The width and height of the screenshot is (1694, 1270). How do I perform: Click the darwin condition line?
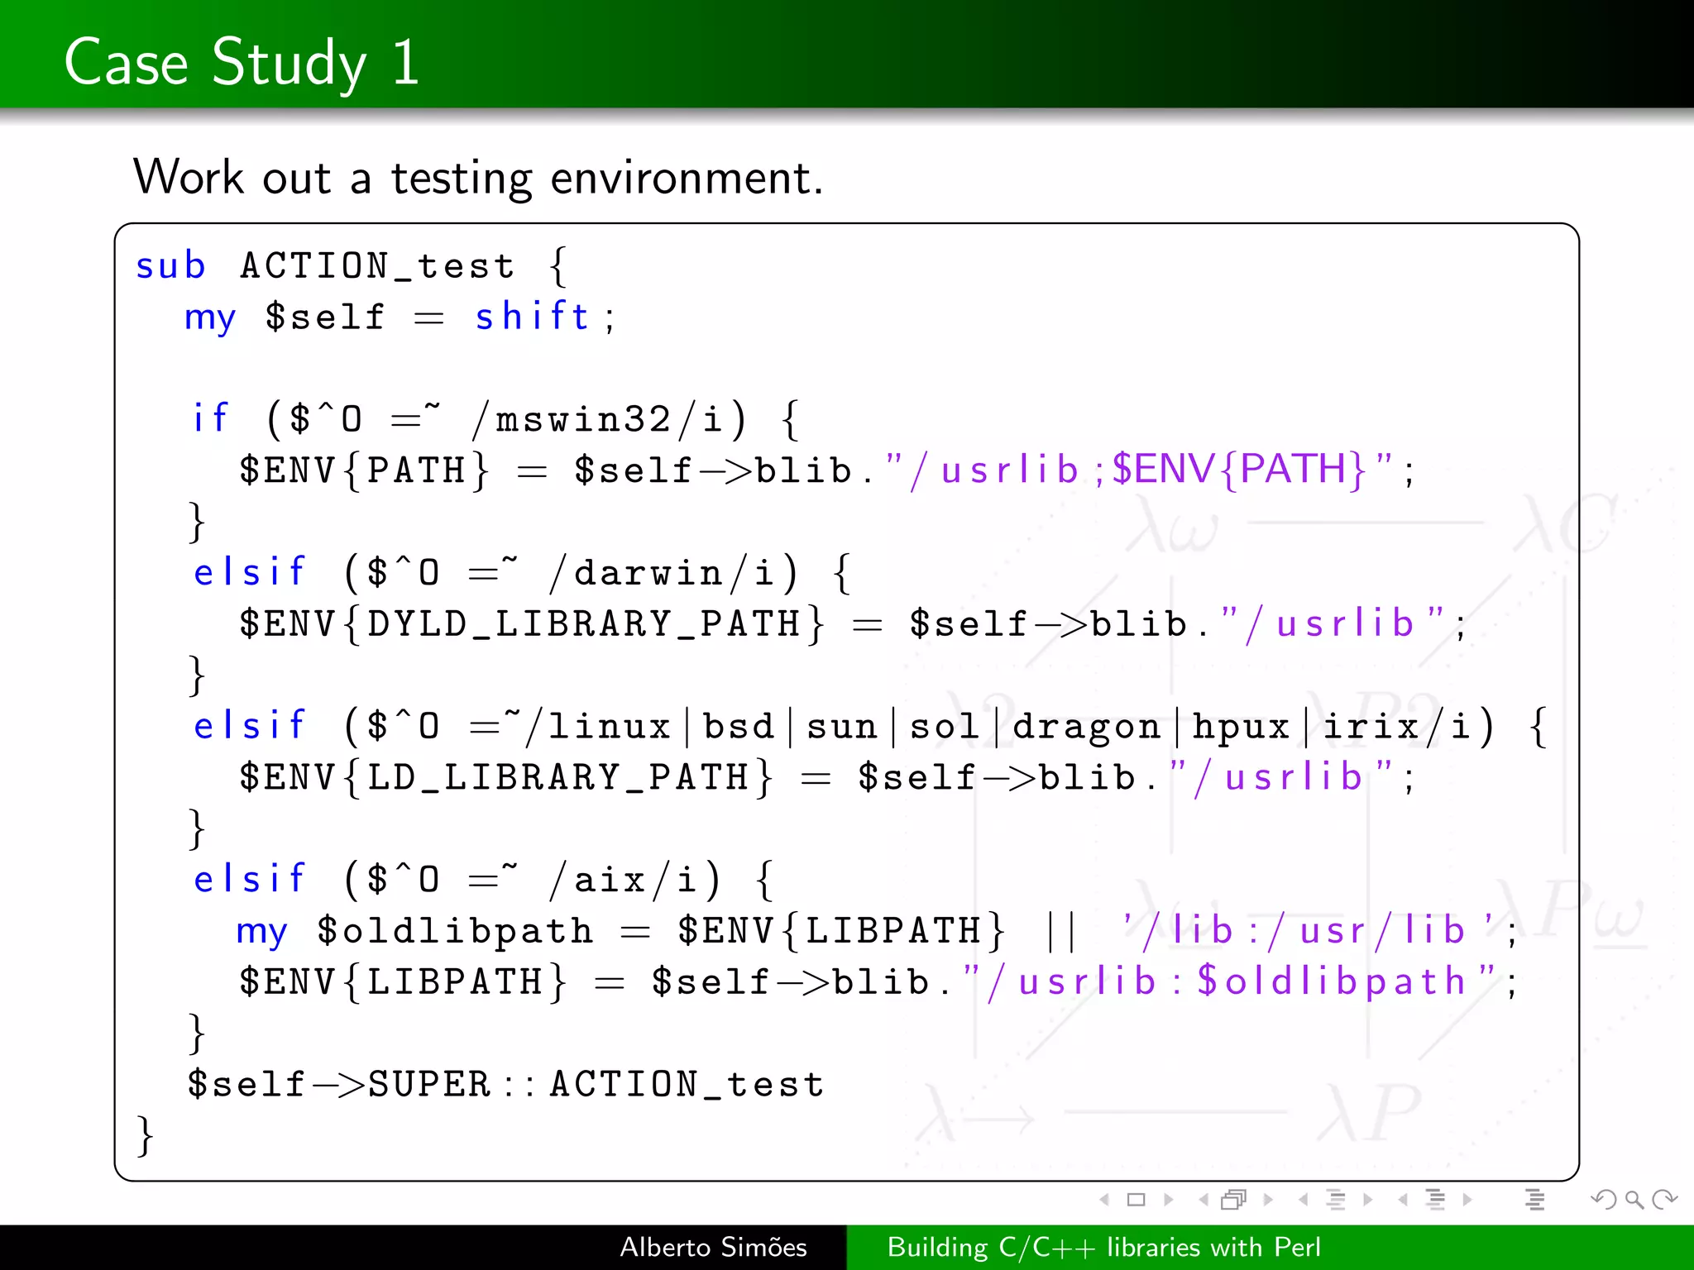[523, 572]
